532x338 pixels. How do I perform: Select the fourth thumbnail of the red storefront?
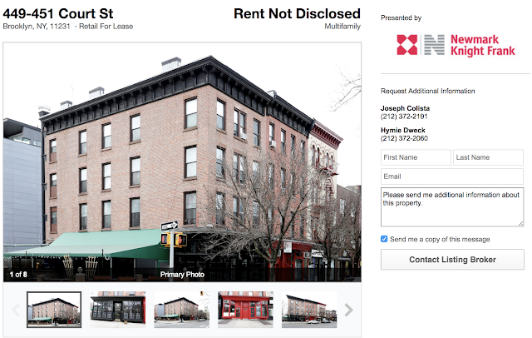pyautogui.click(x=245, y=310)
